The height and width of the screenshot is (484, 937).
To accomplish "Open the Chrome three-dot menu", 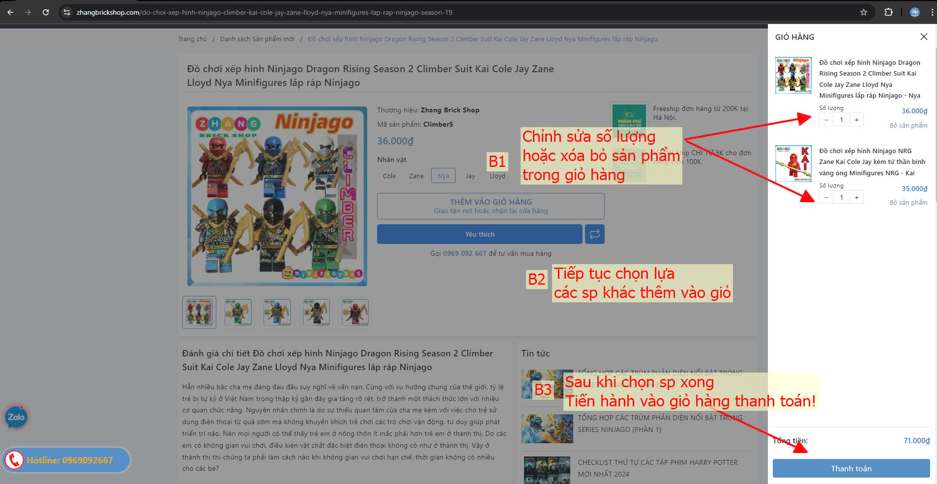I will click(932, 12).
